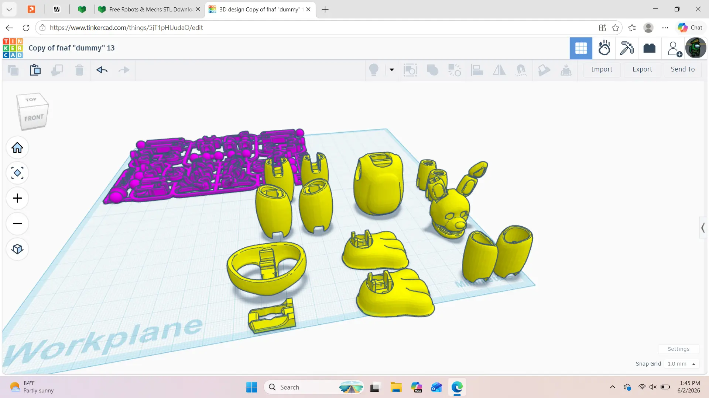Viewport: 709px width, 398px height.
Task: Fit all in view
Action: [17, 173]
